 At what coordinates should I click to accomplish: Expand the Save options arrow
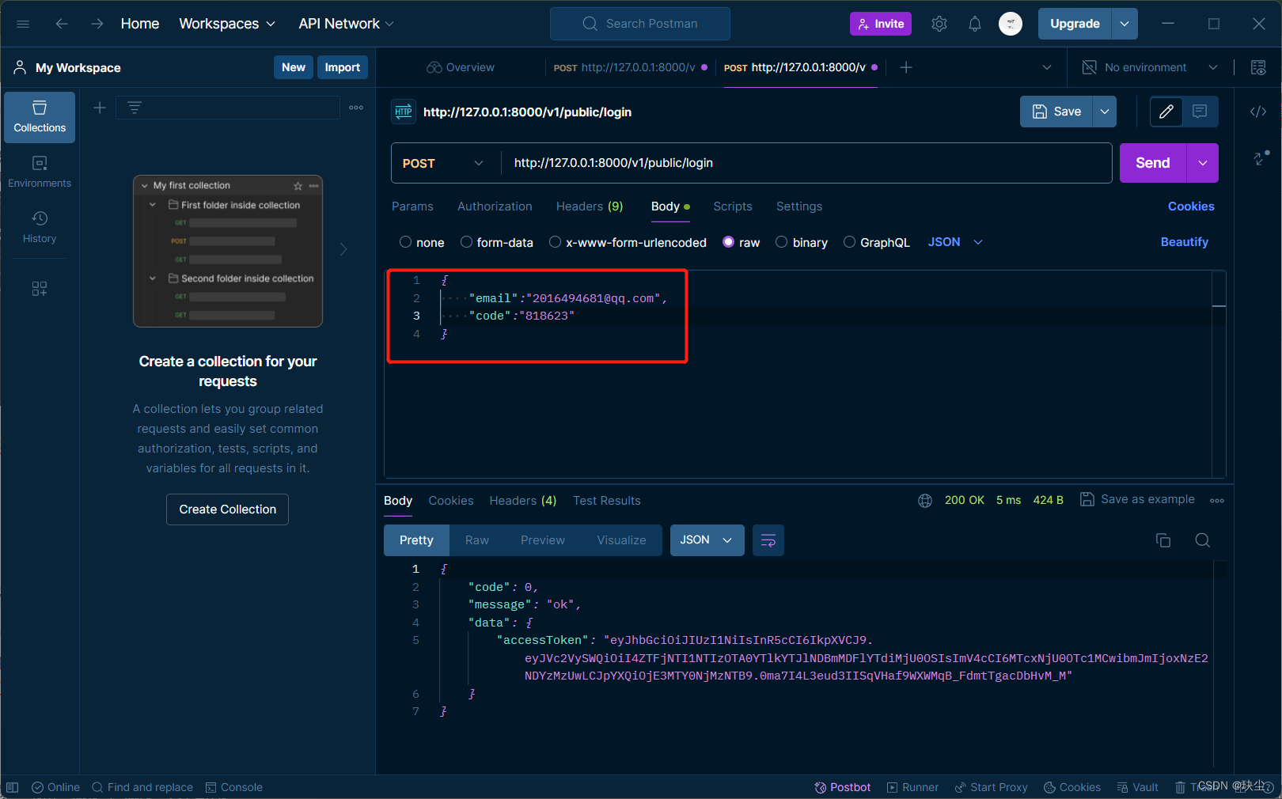pyautogui.click(x=1105, y=112)
